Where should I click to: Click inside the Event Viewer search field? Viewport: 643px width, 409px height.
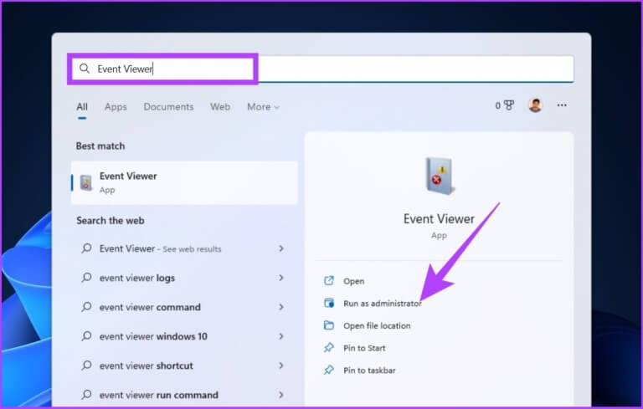pos(322,69)
